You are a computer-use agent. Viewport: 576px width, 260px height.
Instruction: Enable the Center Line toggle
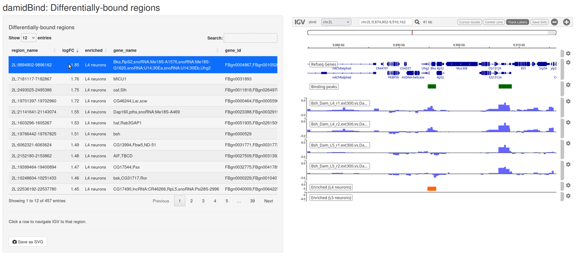pyautogui.click(x=494, y=22)
